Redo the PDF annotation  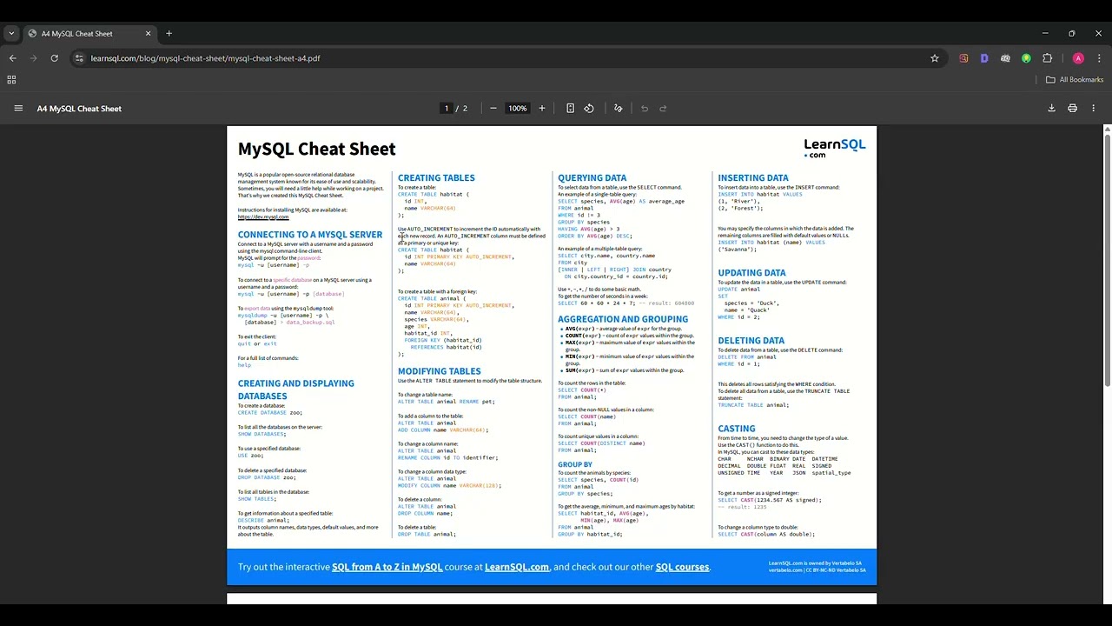pos(663,109)
